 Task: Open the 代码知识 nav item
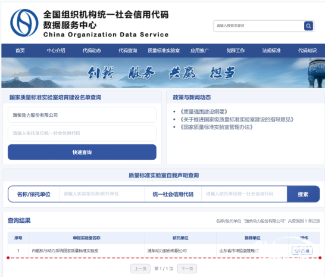pyautogui.click(x=307, y=51)
